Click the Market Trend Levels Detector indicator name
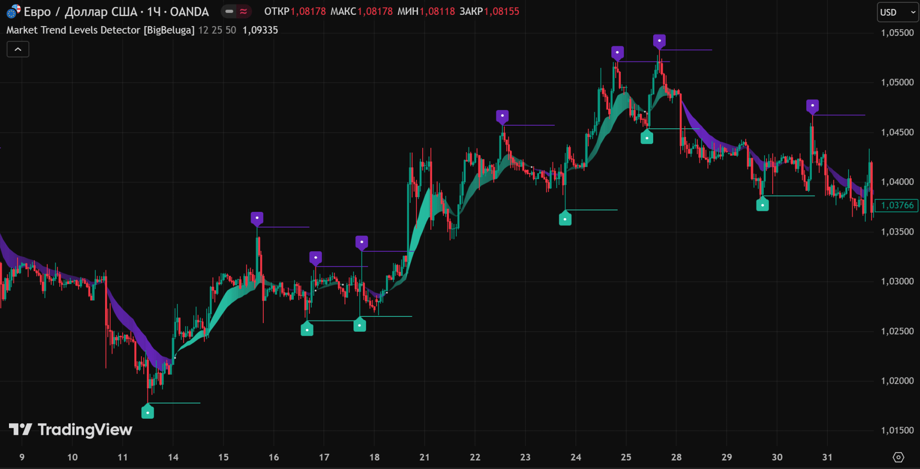Image resolution: width=920 pixels, height=469 pixels. pos(100,30)
